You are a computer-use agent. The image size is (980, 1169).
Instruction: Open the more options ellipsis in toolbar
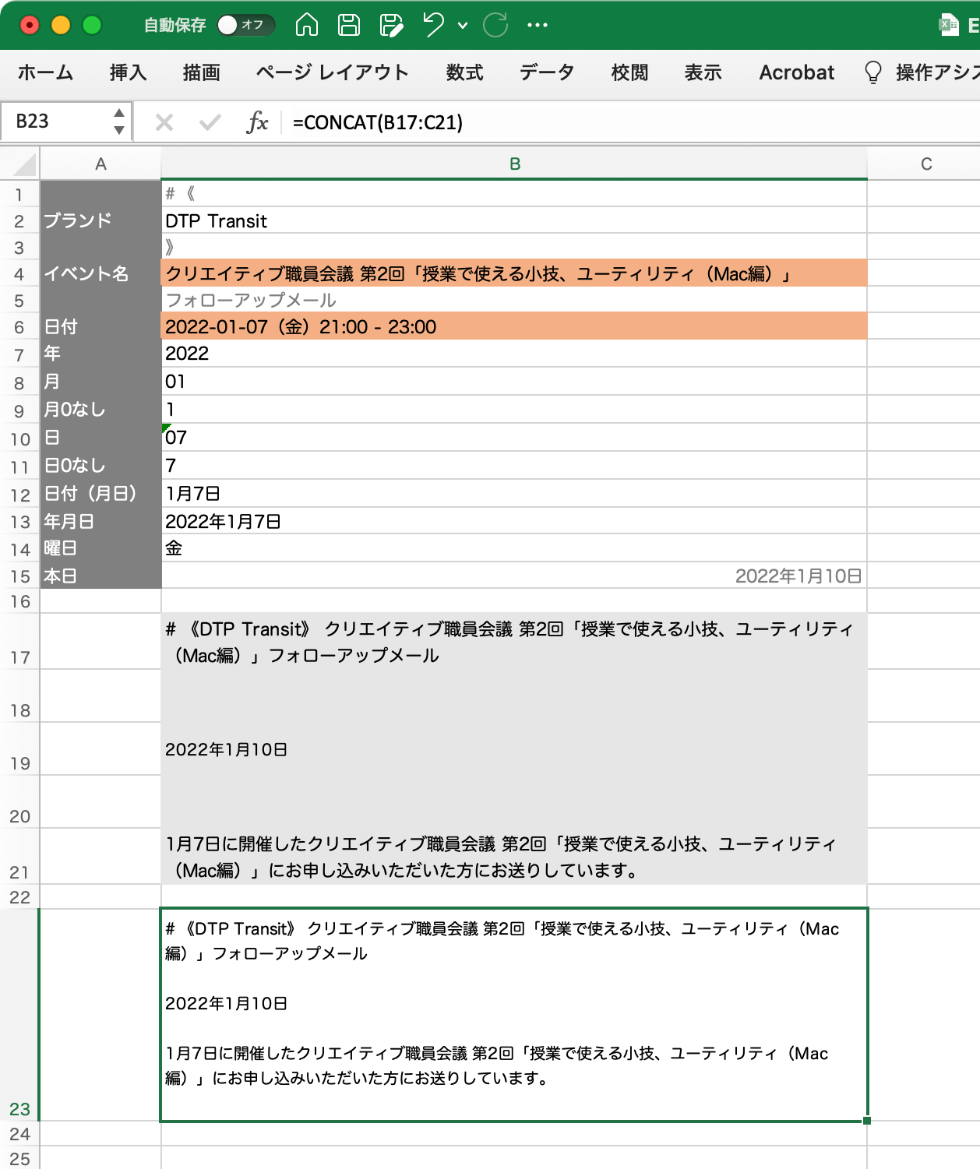coord(538,25)
